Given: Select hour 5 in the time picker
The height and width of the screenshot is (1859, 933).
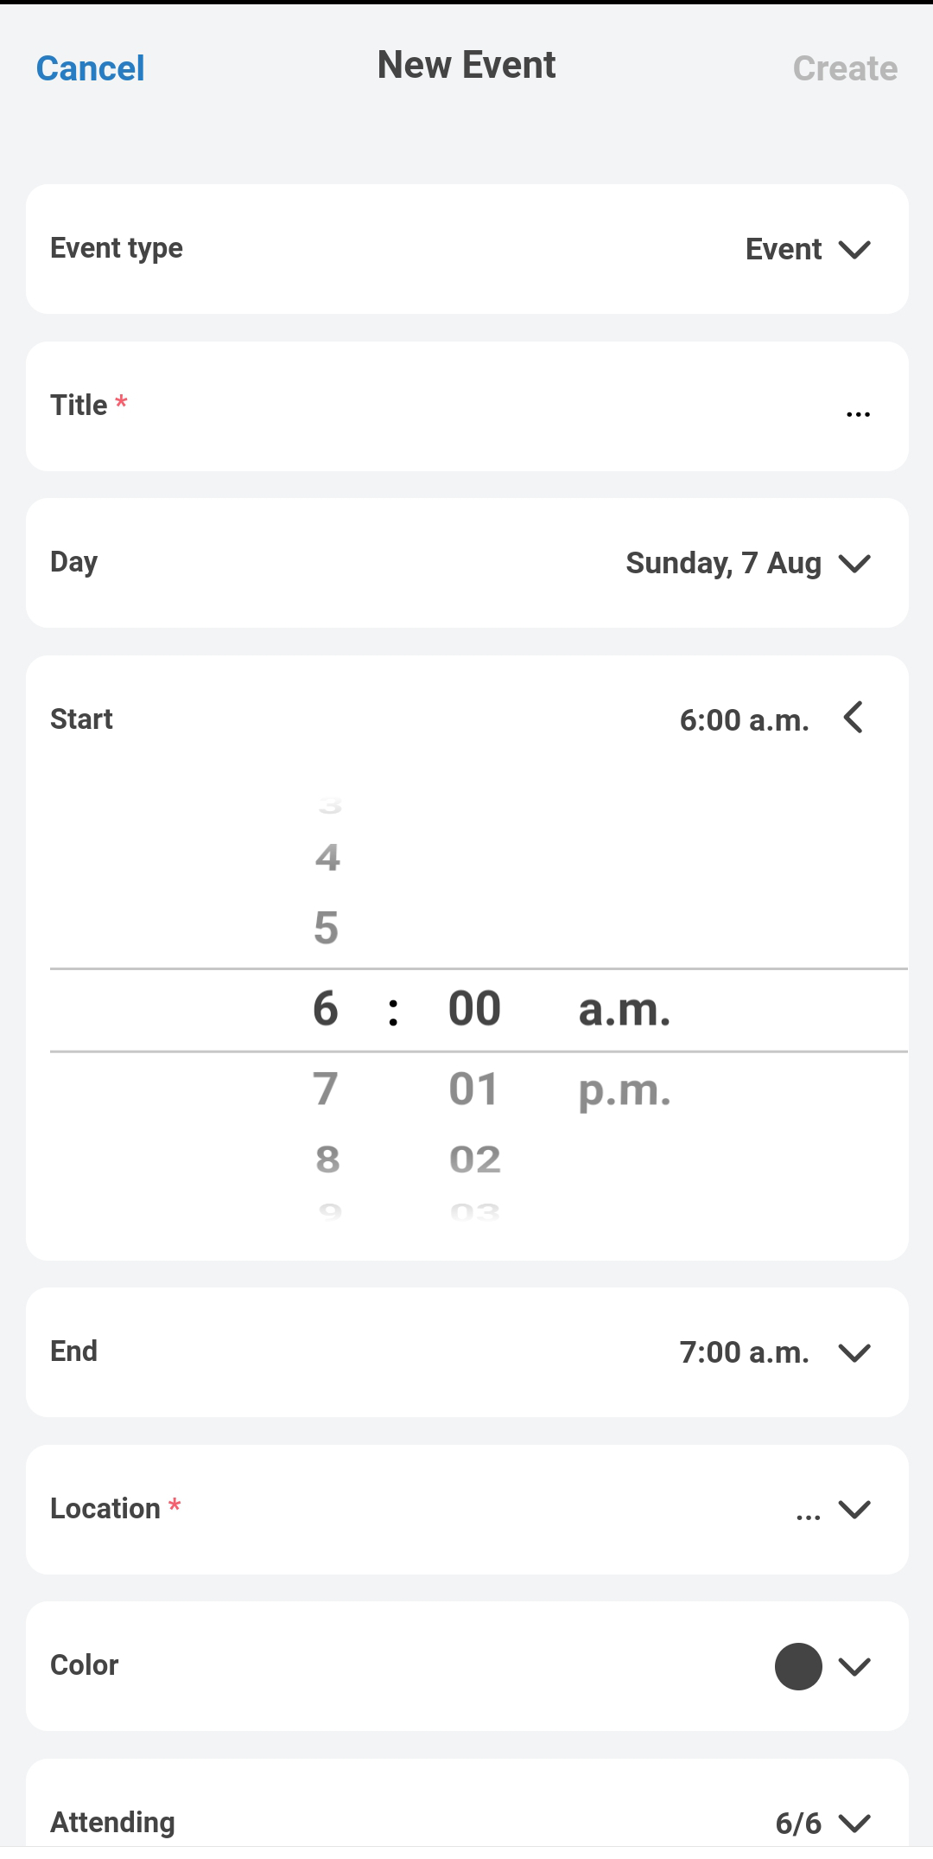Looking at the screenshot, I should click(x=327, y=928).
